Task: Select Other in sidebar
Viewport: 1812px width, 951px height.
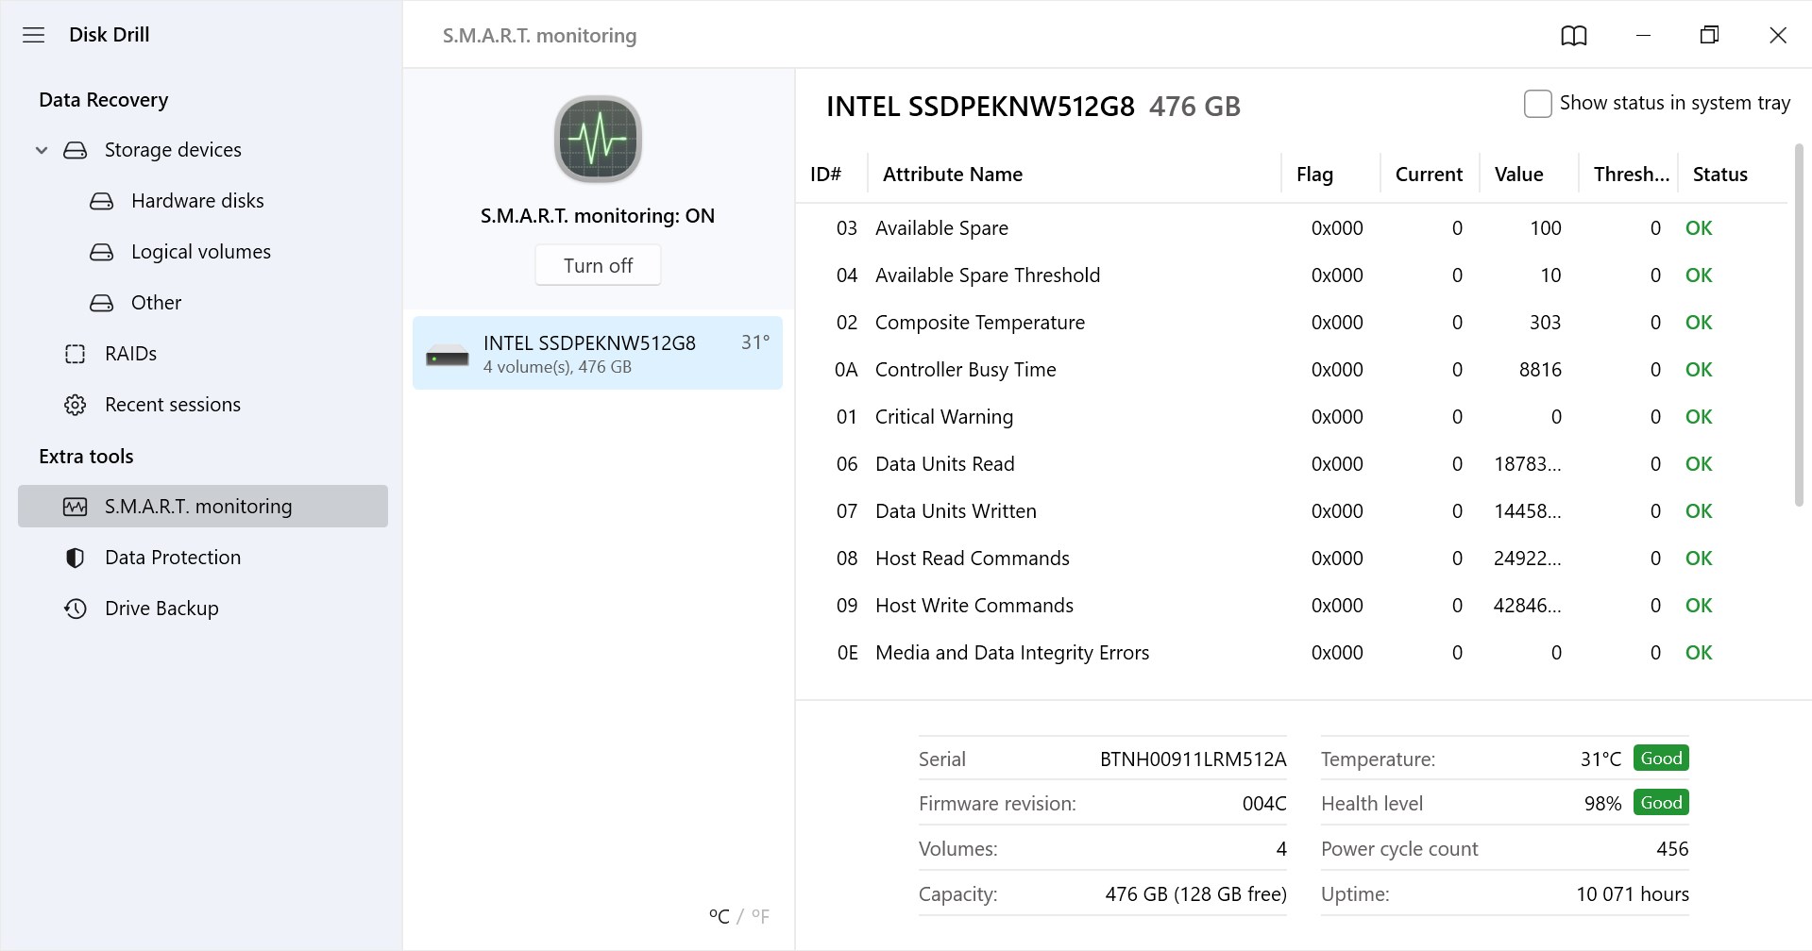Action: [x=204, y=303]
